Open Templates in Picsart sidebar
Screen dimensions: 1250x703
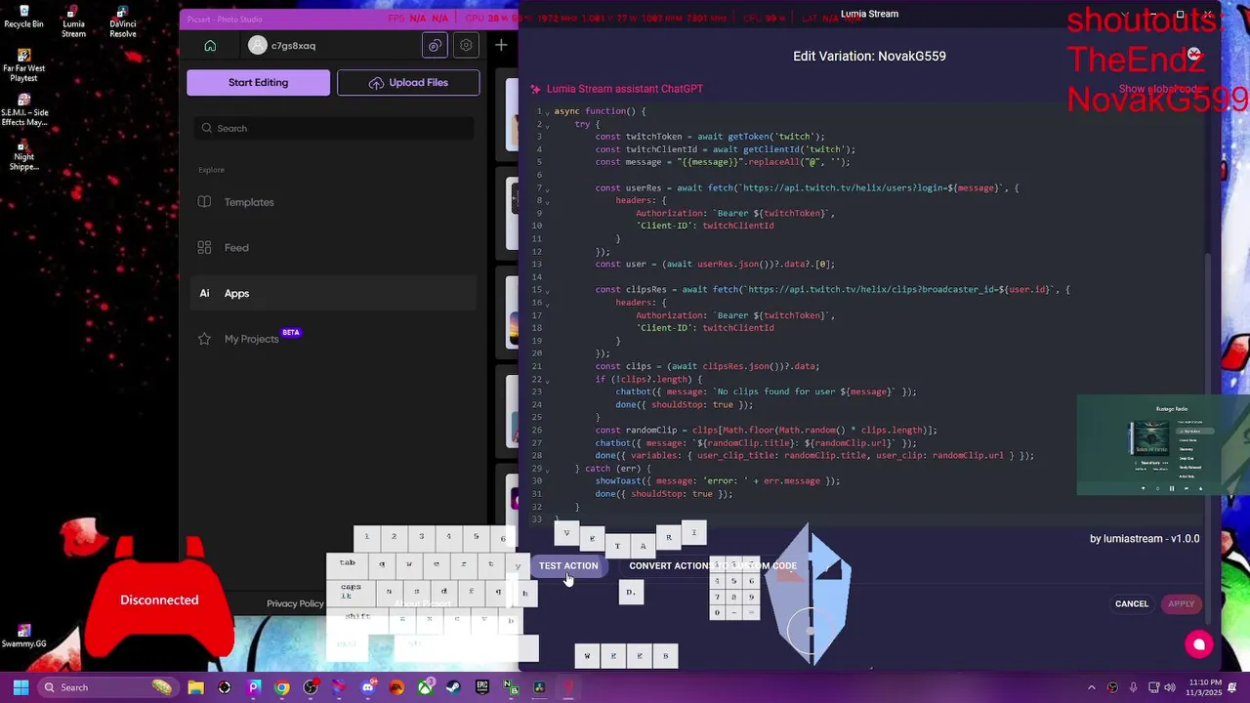tap(249, 202)
